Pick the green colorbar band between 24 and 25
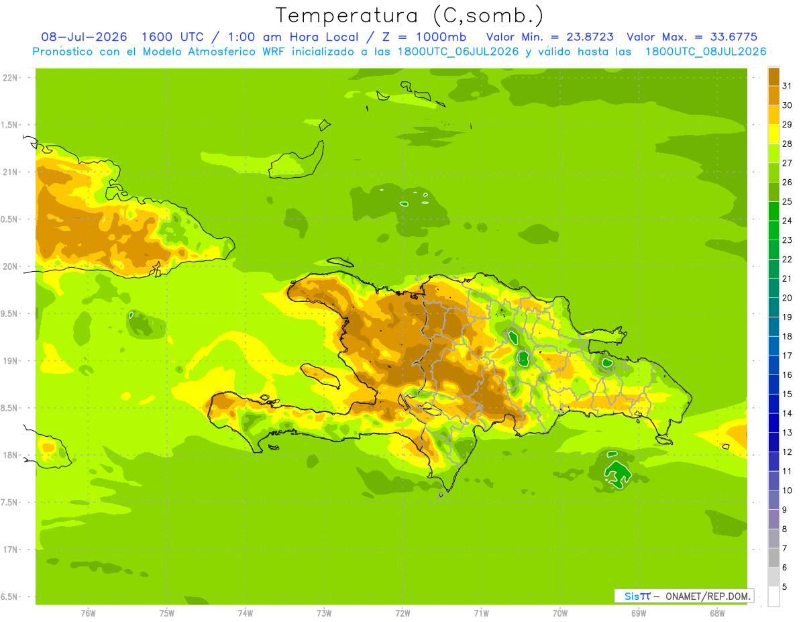This screenshot has height=622, width=805. [773, 211]
